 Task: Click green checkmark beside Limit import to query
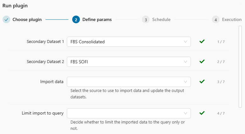click(x=202, y=113)
